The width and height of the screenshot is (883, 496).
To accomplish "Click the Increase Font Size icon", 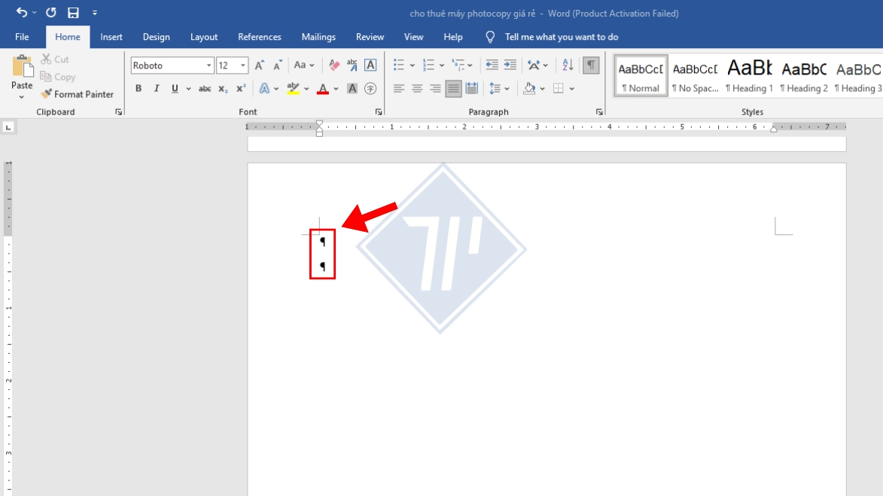I will 259,65.
